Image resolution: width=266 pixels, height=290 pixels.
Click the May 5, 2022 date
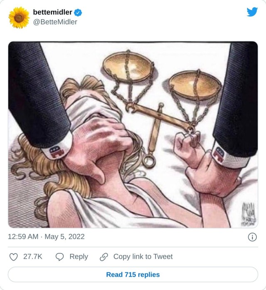point(65,237)
